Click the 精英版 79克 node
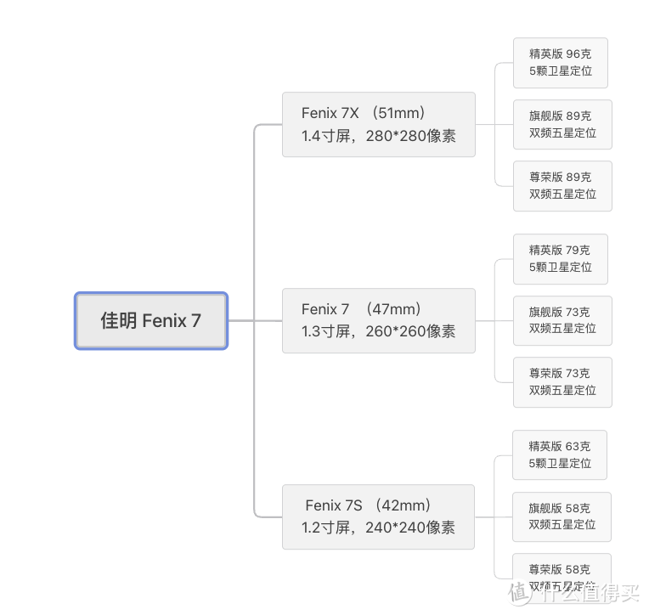The image size is (649, 615). [561, 259]
